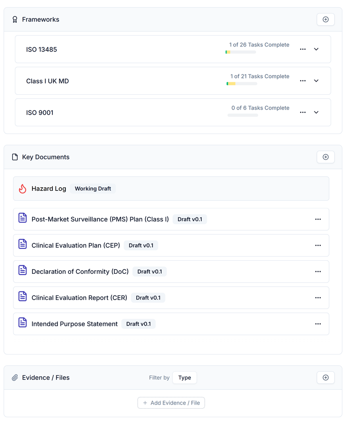This screenshot has height=424, width=346.
Task: Click Declaration of Conformity document icon
Action: click(x=23, y=270)
